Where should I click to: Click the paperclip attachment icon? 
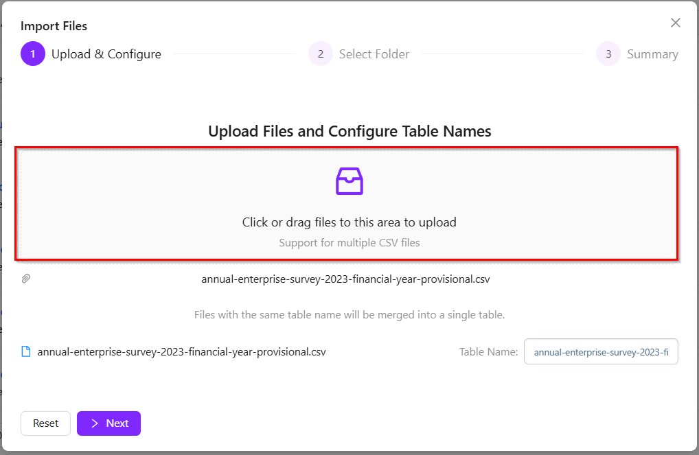pos(26,279)
